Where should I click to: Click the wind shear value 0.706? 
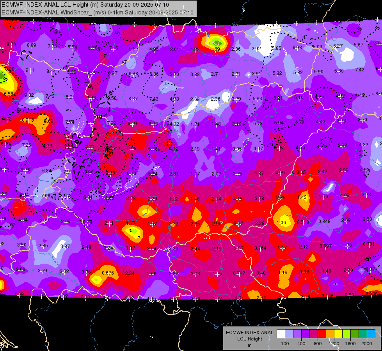327,296
